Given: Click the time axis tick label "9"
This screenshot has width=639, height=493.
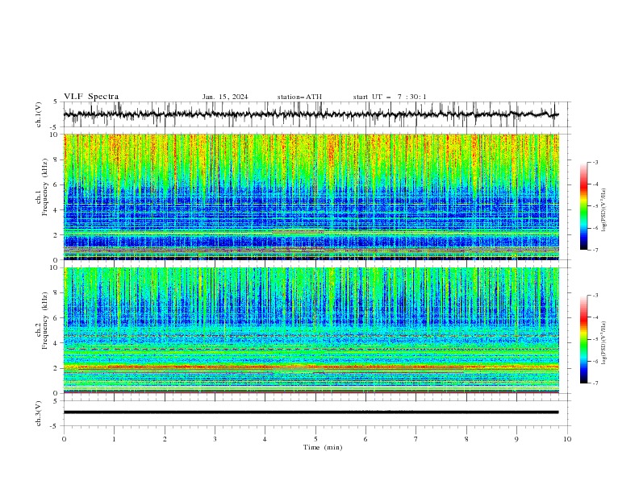Looking at the screenshot, I should (x=516, y=439).
